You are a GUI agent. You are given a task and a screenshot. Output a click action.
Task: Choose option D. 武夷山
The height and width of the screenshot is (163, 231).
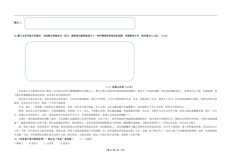[x=65, y=143]
